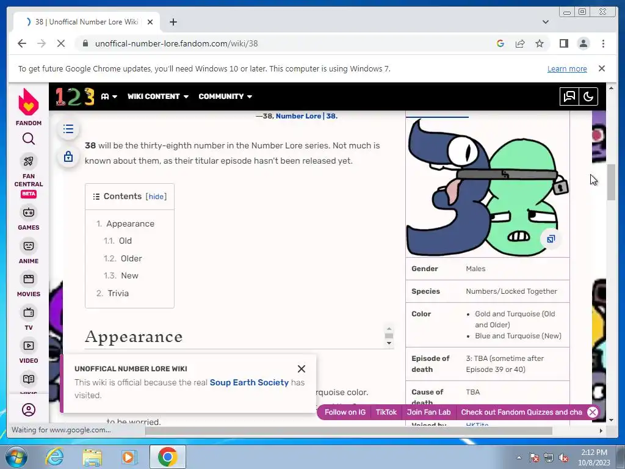
Task: Expand the Explore menu dropdown
Action: (109, 96)
